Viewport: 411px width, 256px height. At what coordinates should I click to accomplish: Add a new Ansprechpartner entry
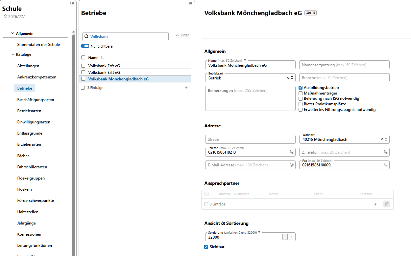tap(375, 204)
